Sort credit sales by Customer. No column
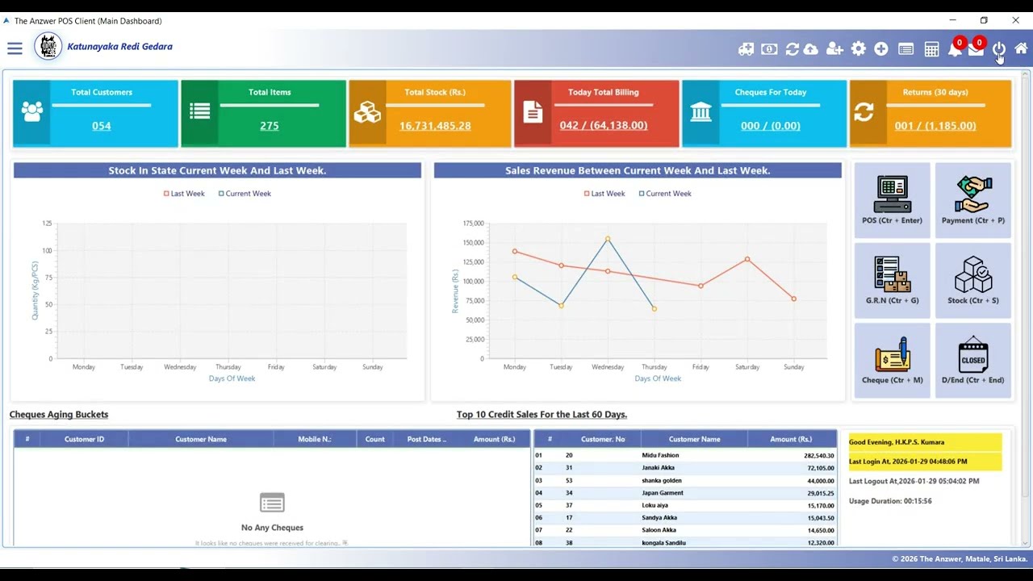The height and width of the screenshot is (581, 1033). (604, 439)
